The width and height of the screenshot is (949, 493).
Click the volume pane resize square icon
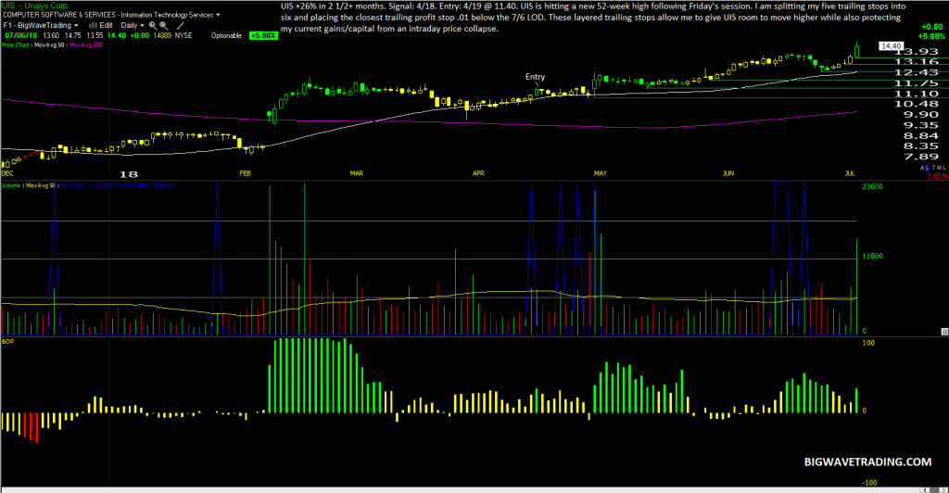click(x=944, y=332)
